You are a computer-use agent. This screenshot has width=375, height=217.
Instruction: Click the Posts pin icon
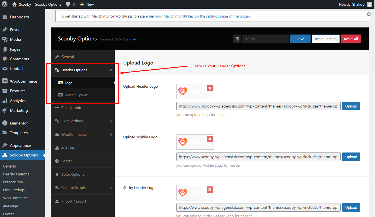click(5, 30)
